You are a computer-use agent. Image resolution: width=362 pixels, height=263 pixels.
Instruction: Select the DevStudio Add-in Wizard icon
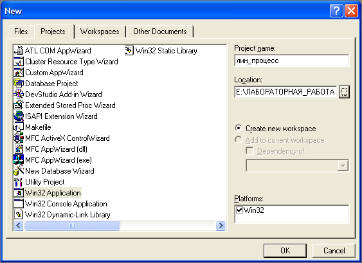click(x=19, y=95)
